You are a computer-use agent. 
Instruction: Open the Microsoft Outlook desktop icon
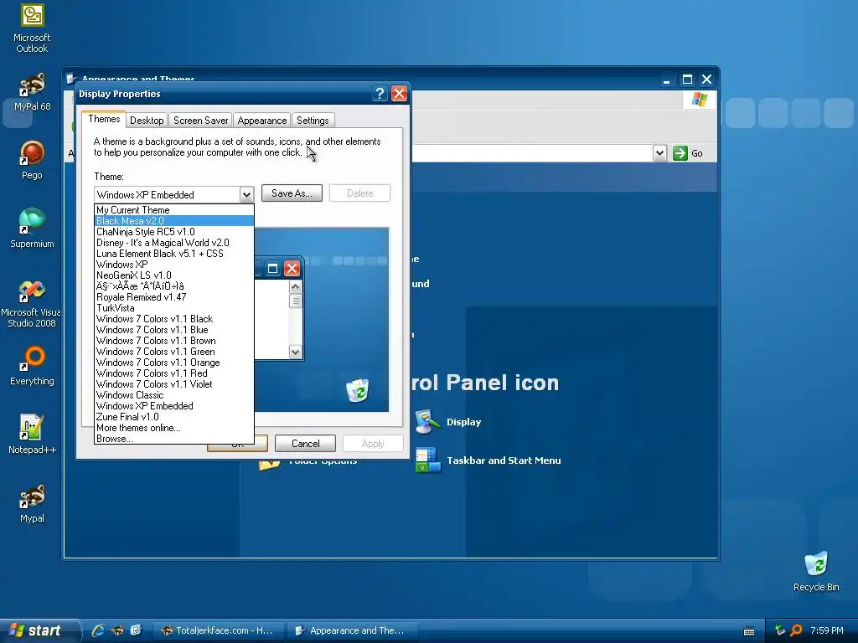click(32, 28)
